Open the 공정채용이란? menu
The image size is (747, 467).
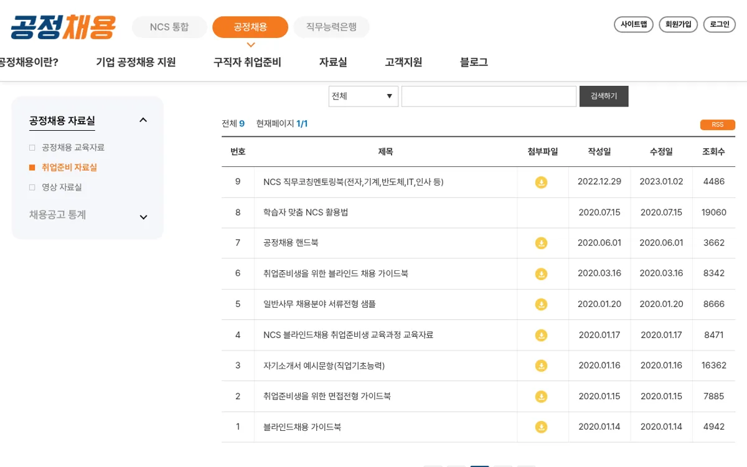coord(29,62)
